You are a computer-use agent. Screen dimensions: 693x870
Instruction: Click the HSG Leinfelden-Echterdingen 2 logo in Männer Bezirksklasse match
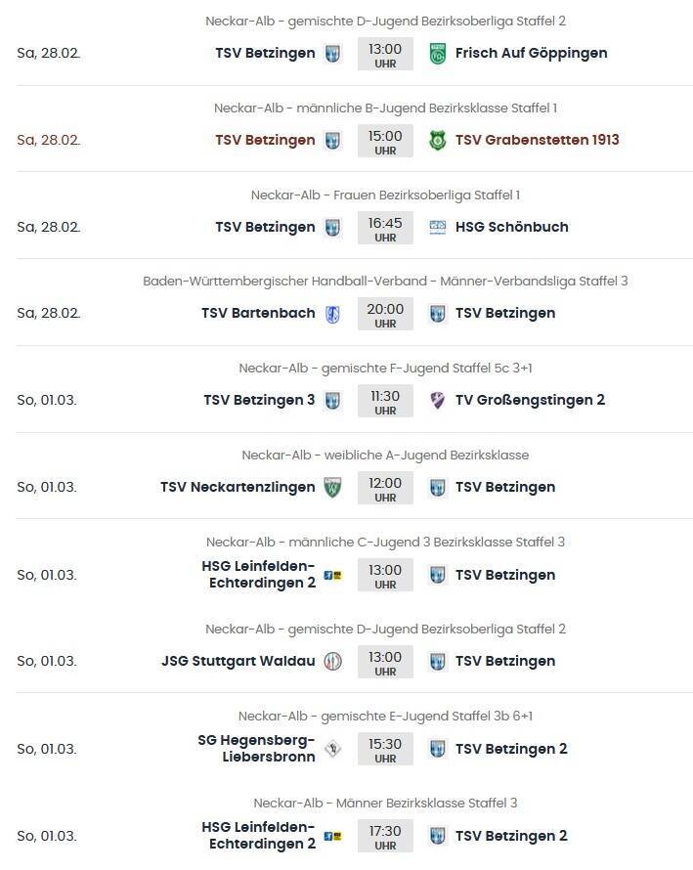tap(332, 836)
